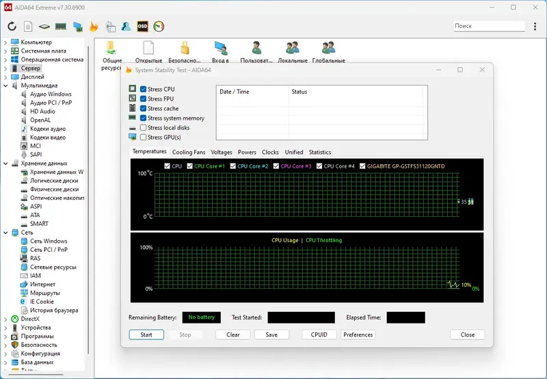Uncheck the Stress CPU checkbox
Screen dimensions: 547x379
click(143, 90)
